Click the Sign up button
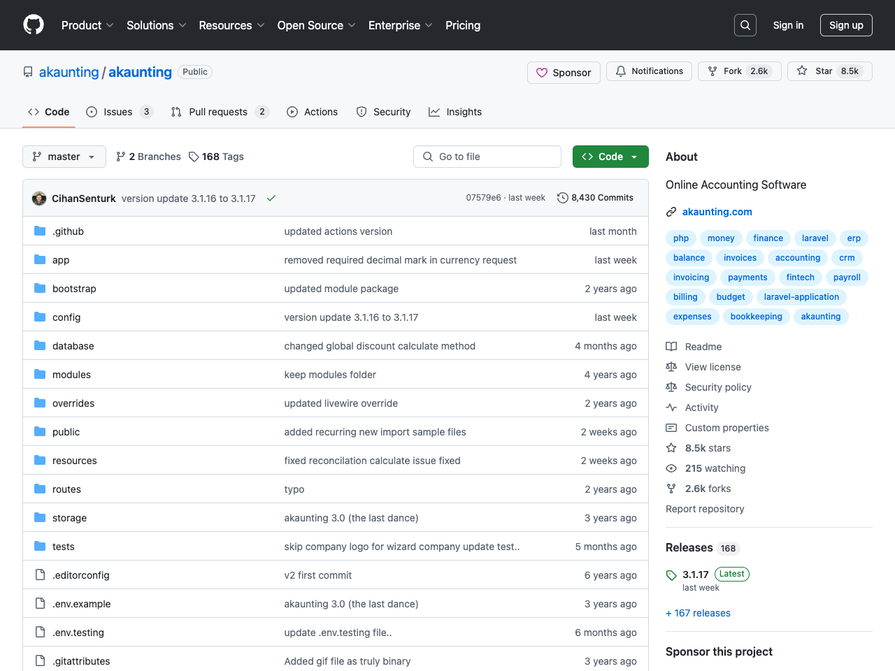 click(x=846, y=25)
